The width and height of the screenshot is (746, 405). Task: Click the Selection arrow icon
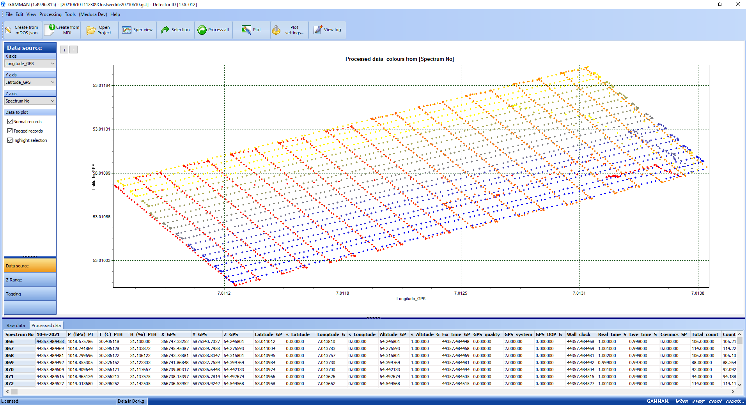click(165, 30)
